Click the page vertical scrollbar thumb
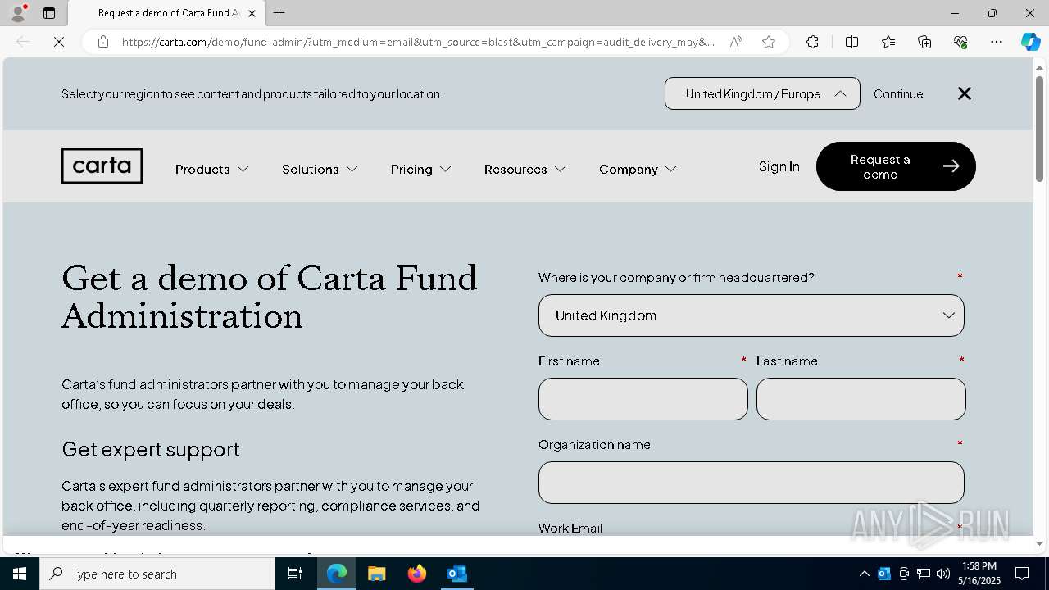This screenshot has width=1049, height=590. (x=1039, y=128)
